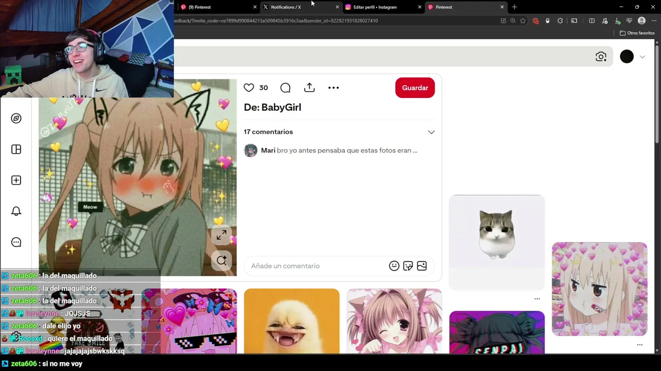Screen dimensions: 661x371
Task: Open the browser essentials heartbeat icon
Action: coord(629,21)
